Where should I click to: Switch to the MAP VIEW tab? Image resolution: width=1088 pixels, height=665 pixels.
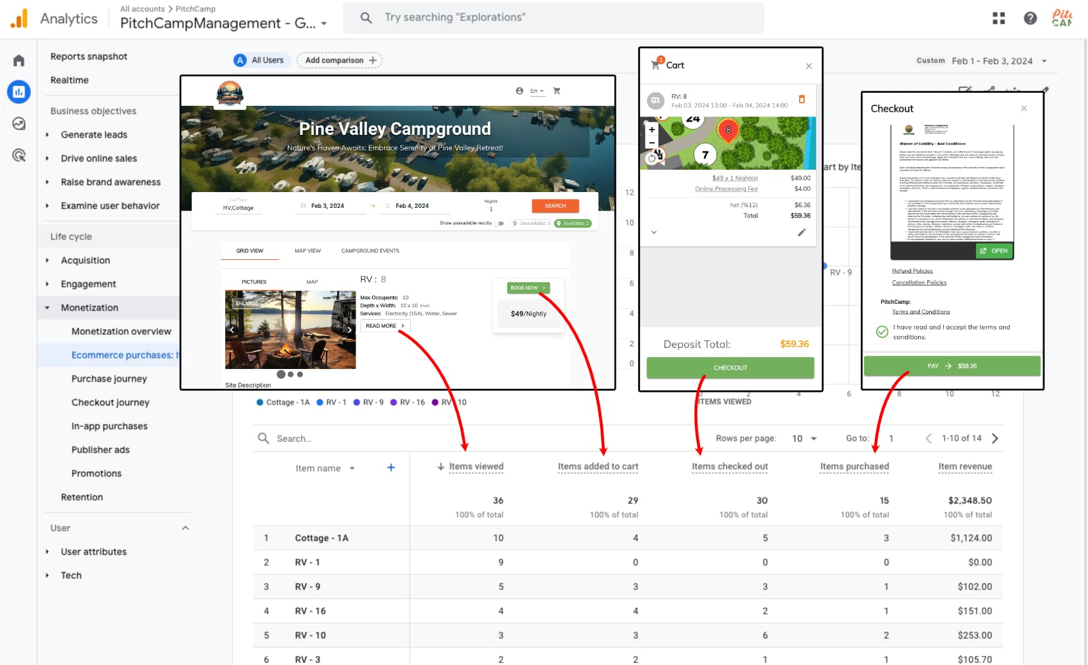(308, 251)
